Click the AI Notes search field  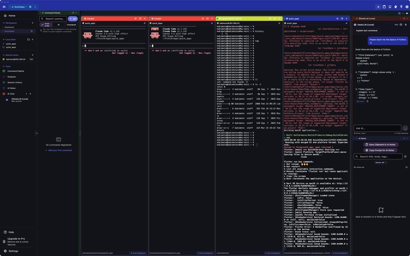[x=378, y=156]
